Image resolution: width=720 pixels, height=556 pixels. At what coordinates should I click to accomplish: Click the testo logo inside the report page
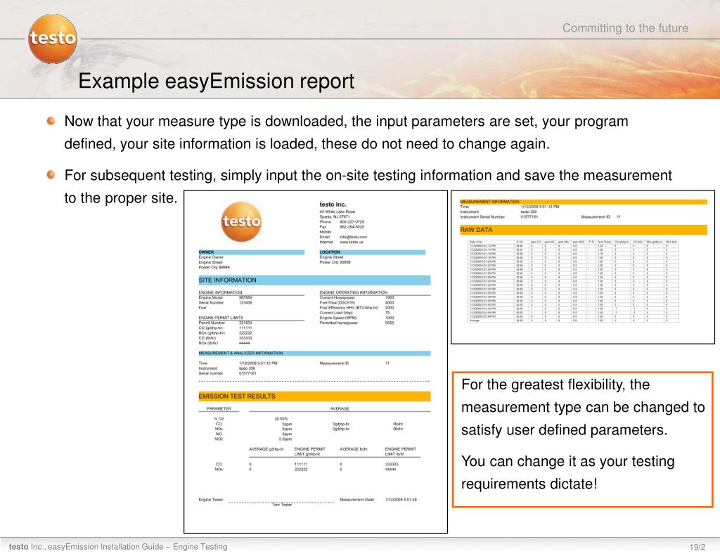[x=242, y=221]
